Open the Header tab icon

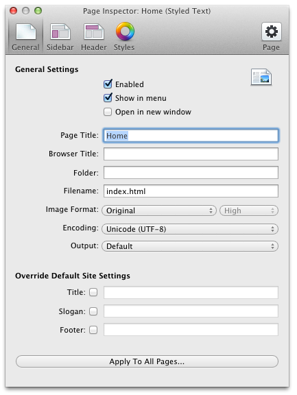(94, 32)
